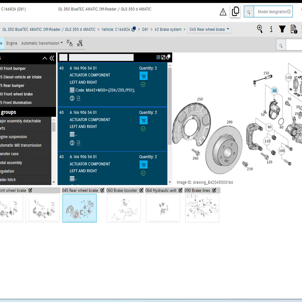Select callout 40 in the drawing
302x302 pixels.
point(275,91)
